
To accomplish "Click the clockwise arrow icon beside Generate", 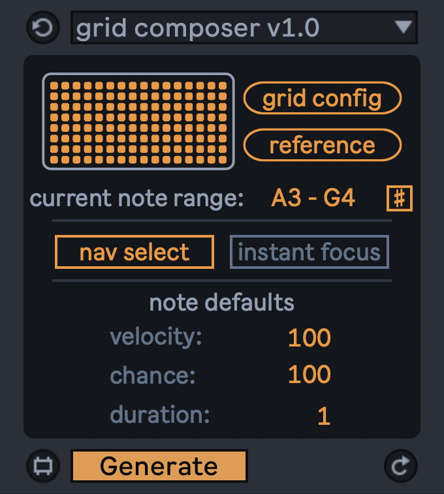I will pyautogui.click(x=400, y=465).
